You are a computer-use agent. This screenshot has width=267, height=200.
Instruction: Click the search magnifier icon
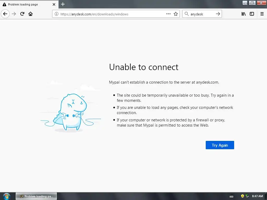(187, 14)
